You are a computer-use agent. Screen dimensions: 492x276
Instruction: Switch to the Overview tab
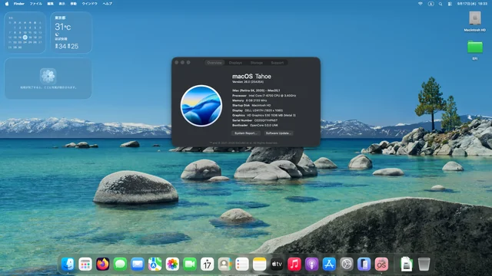coord(214,63)
